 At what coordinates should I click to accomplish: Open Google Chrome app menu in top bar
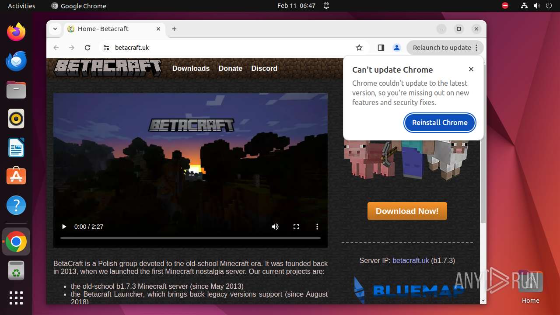[x=79, y=6]
